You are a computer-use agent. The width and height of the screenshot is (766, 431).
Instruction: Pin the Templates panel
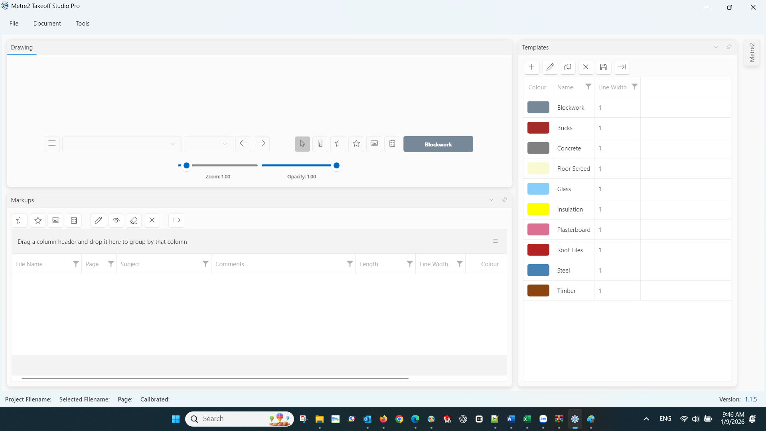pyautogui.click(x=729, y=47)
